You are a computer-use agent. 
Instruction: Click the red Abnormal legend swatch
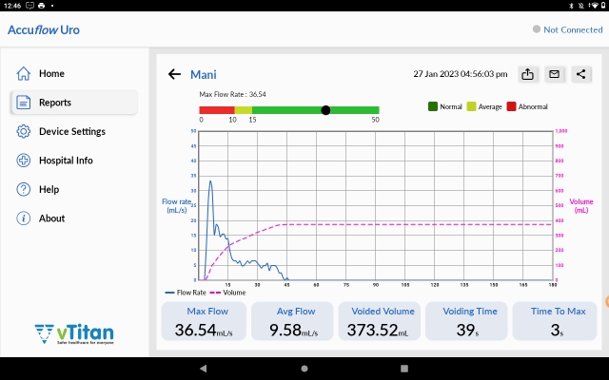click(x=511, y=106)
